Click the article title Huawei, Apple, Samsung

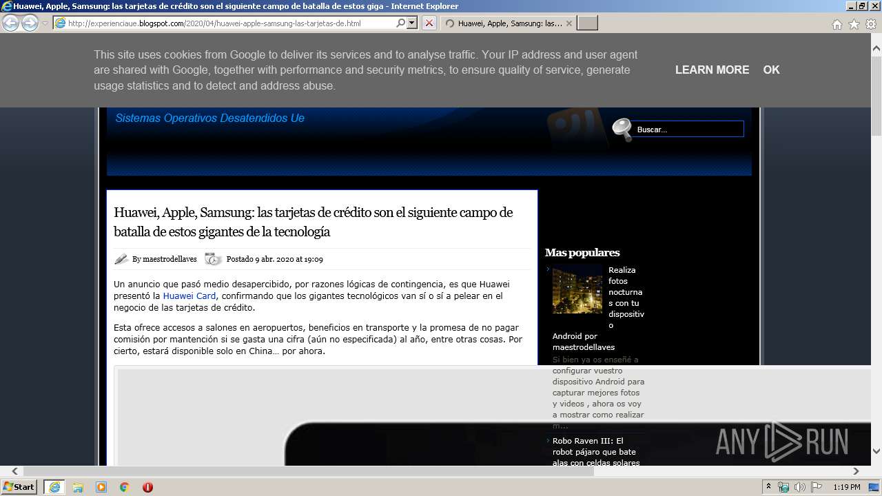[x=313, y=222]
